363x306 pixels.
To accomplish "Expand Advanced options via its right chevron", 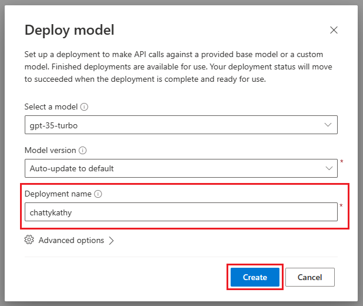I will point(111,241).
